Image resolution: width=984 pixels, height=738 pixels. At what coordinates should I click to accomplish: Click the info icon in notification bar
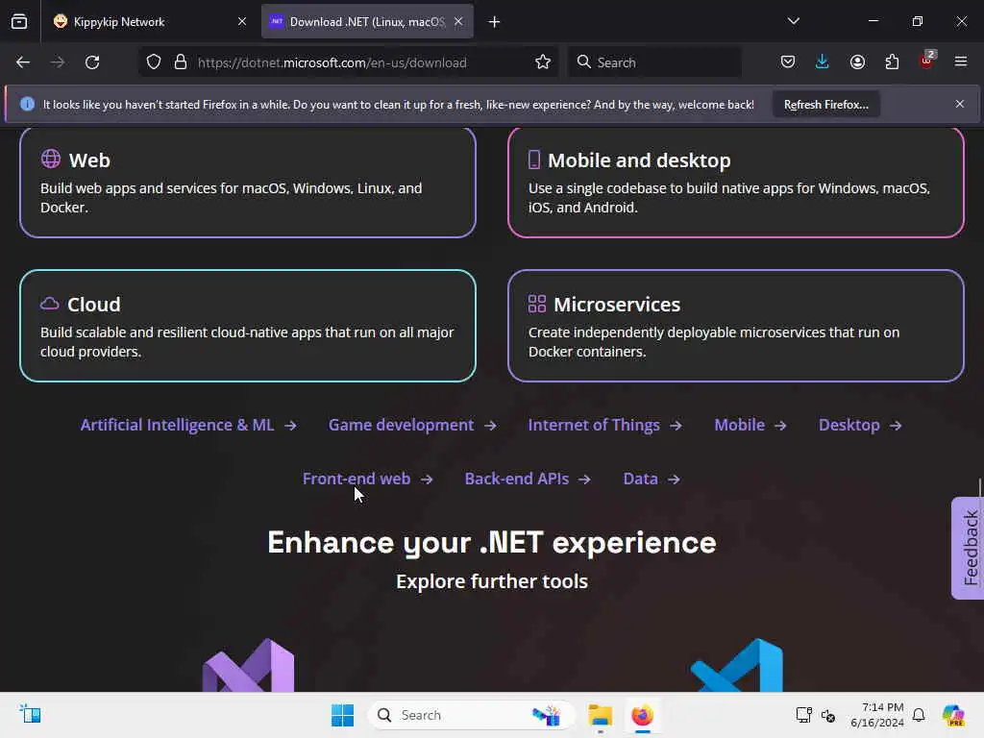click(x=27, y=104)
